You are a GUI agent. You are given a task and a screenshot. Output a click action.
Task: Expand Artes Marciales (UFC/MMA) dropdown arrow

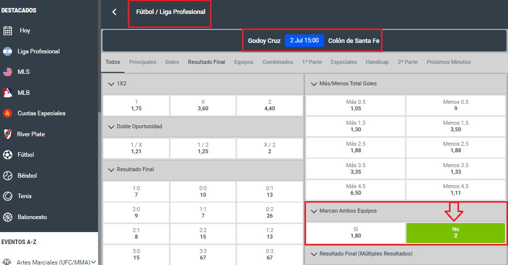pyautogui.click(x=93, y=262)
